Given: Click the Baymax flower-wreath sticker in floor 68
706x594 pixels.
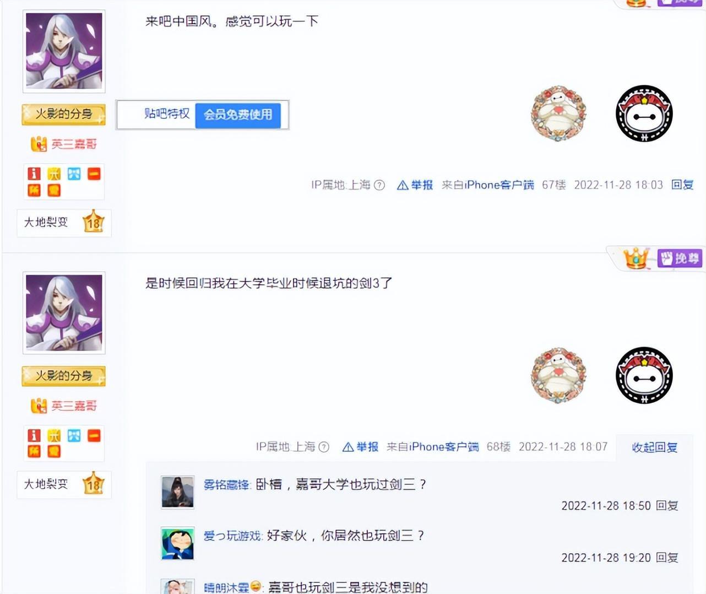Looking at the screenshot, I should click(x=558, y=375).
